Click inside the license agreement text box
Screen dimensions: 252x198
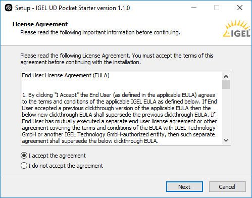click(122, 108)
